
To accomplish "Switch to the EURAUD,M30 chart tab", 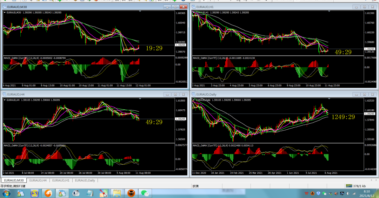I will click(14, 180).
